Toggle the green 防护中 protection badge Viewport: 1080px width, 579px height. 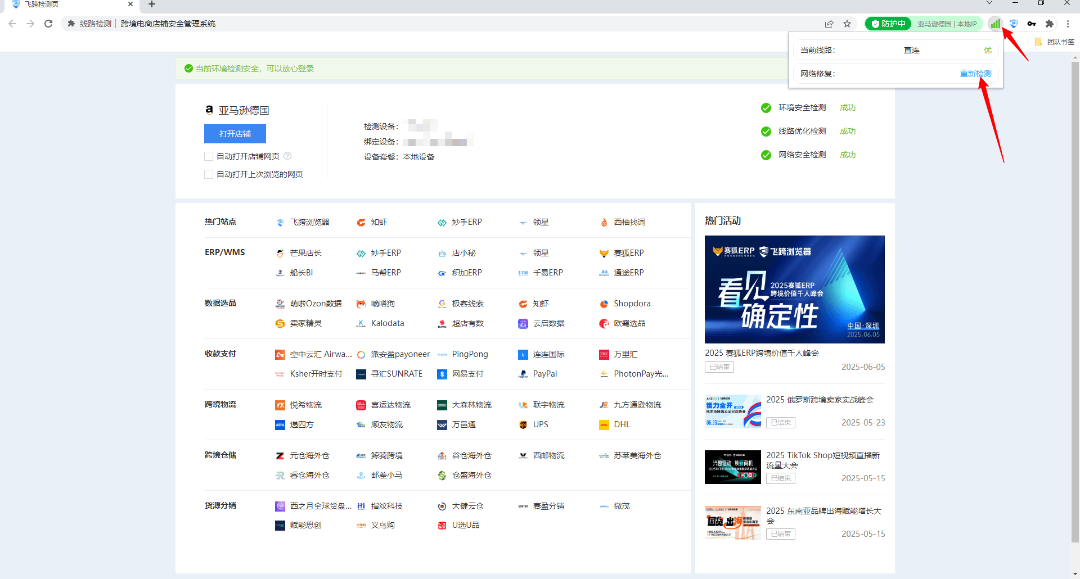888,24
